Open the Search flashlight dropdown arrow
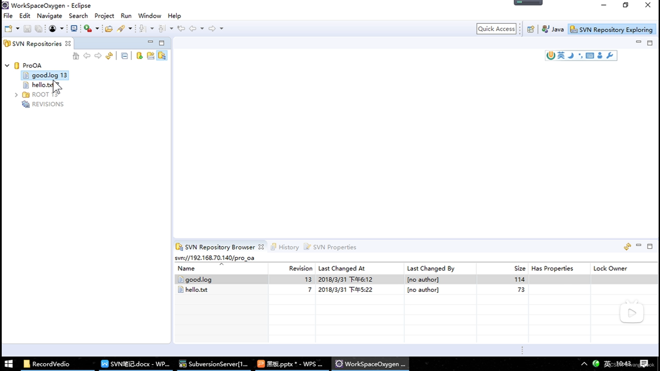Image resolution: width=660 pixels, height=371 pixels. pyautogui.click(x=130, y=29)
